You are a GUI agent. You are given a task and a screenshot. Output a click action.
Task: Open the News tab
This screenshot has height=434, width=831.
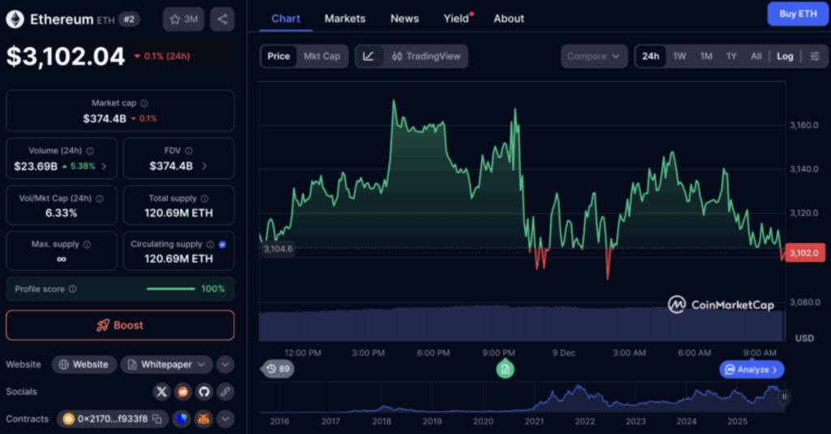404,18
